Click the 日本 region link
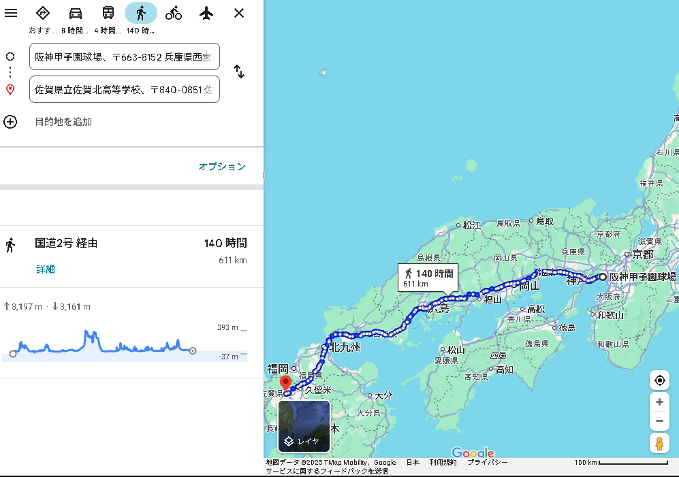The height and width of the screenshot is (477, 679). tap(413, 462)
